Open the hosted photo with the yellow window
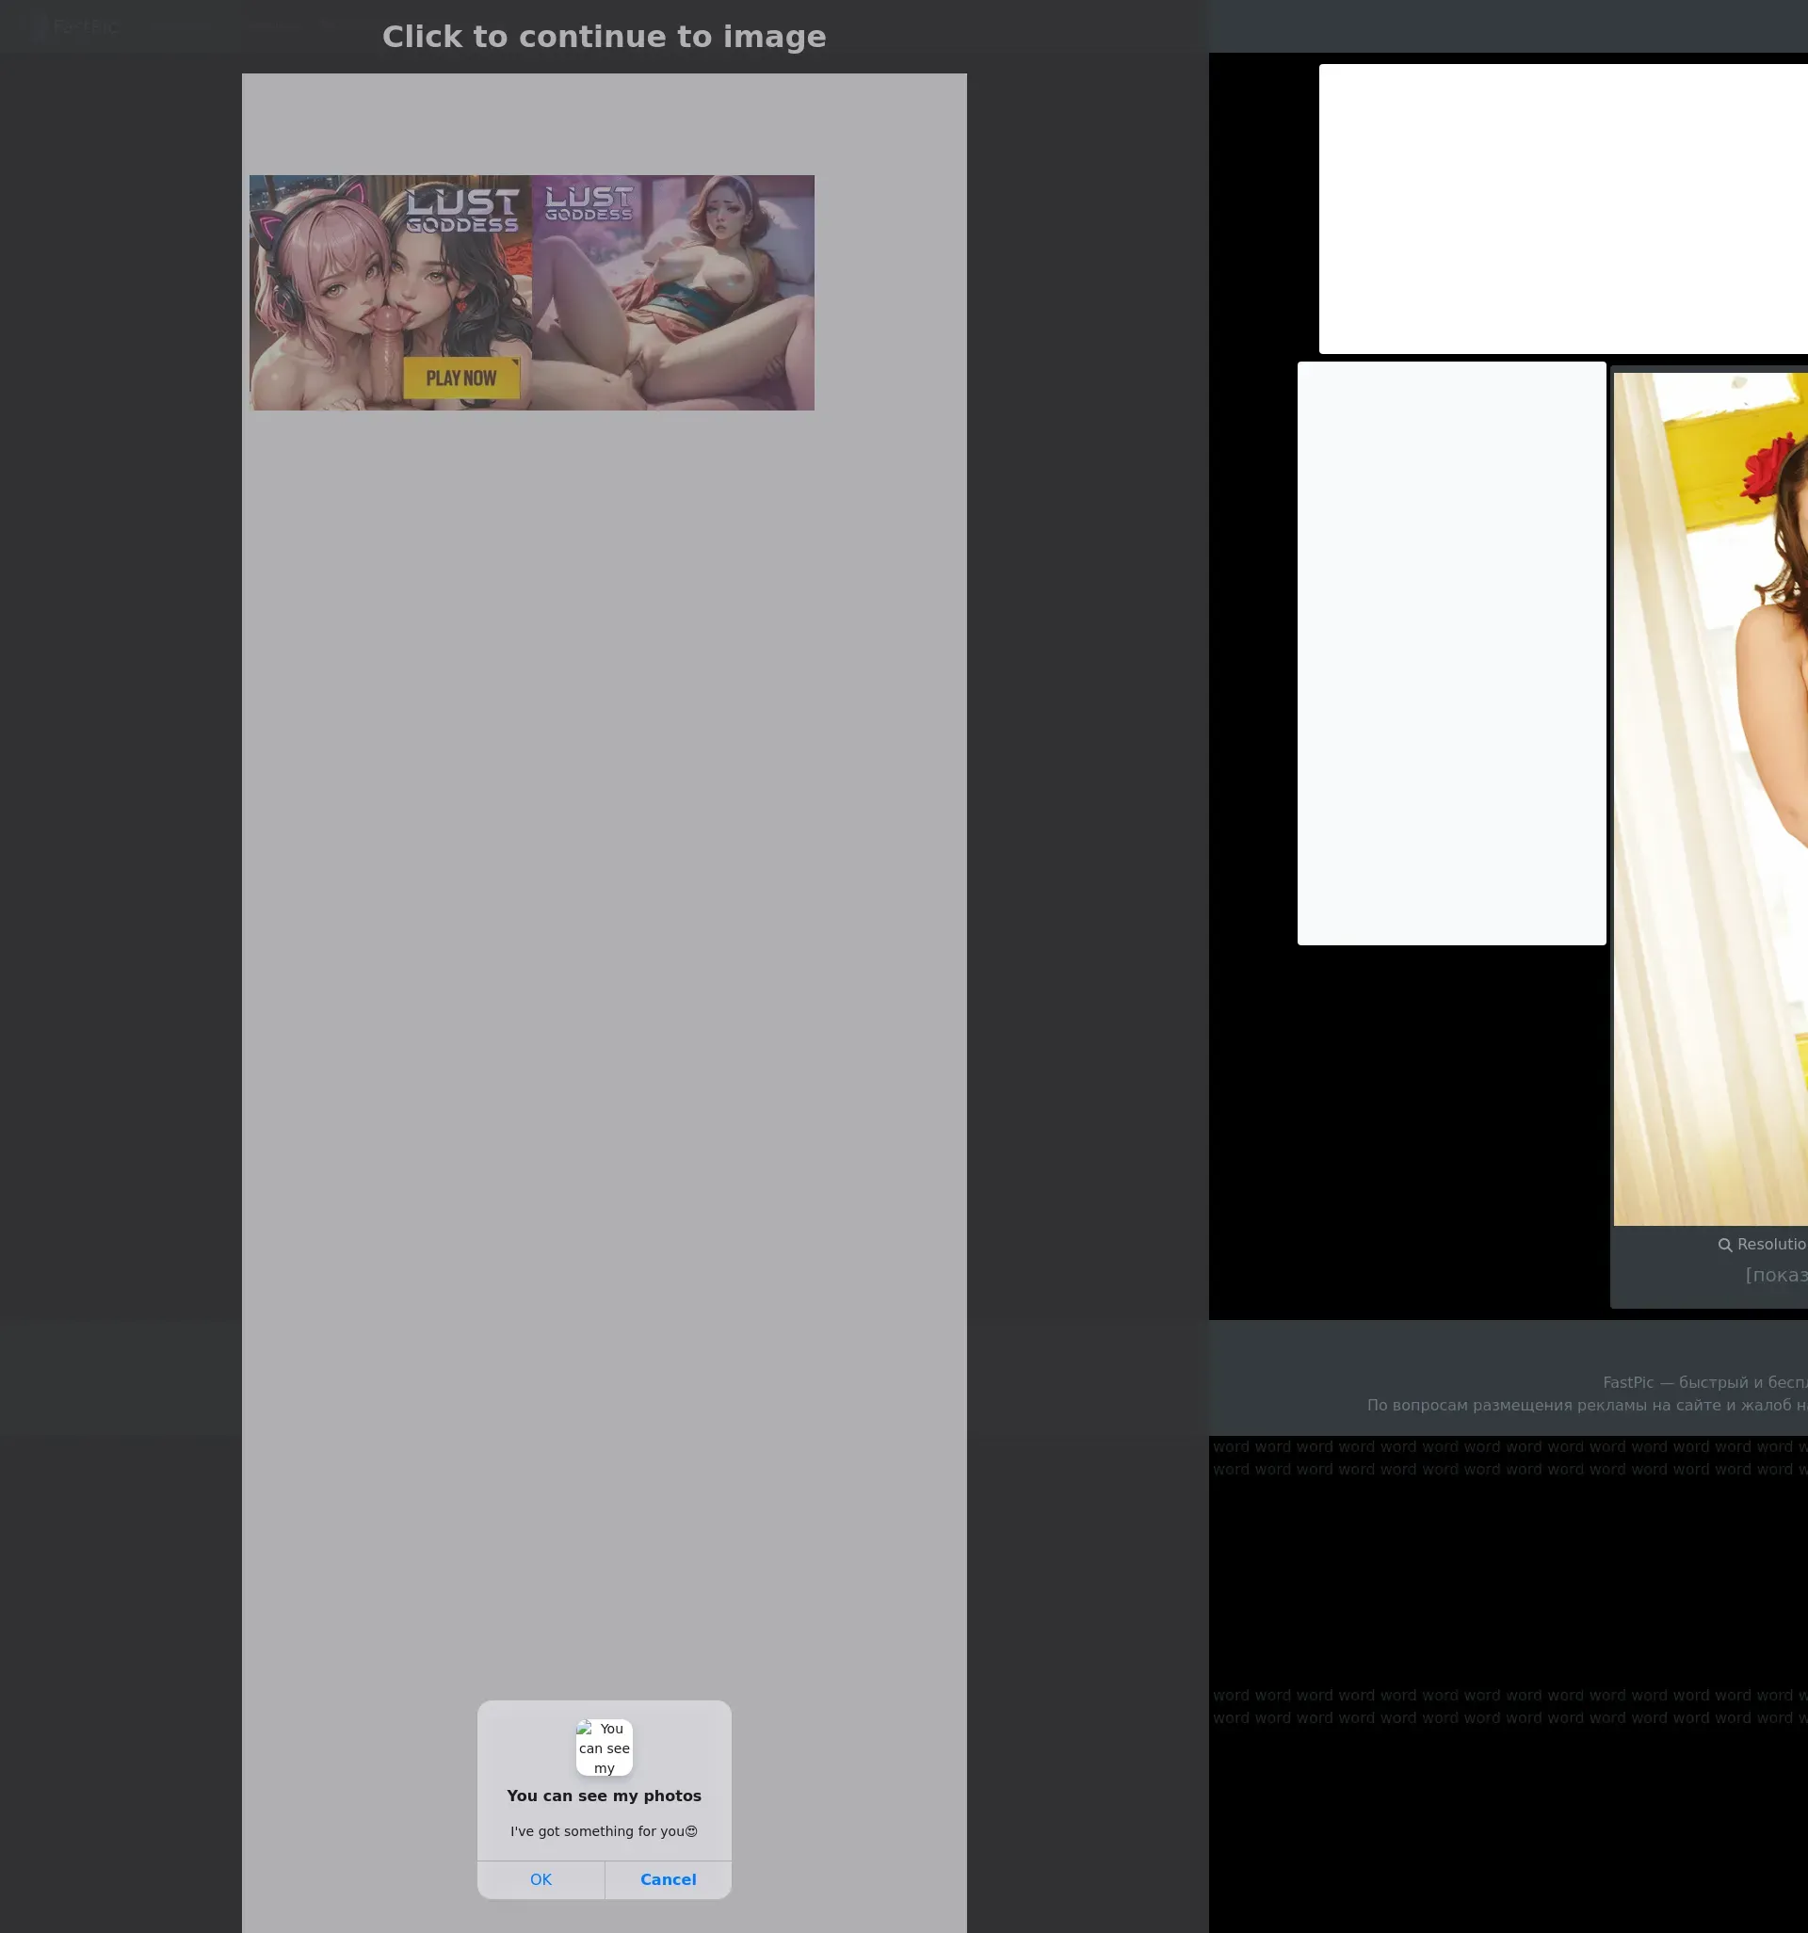Screen dimensions: 1808x1933 tap(1710, 797)
